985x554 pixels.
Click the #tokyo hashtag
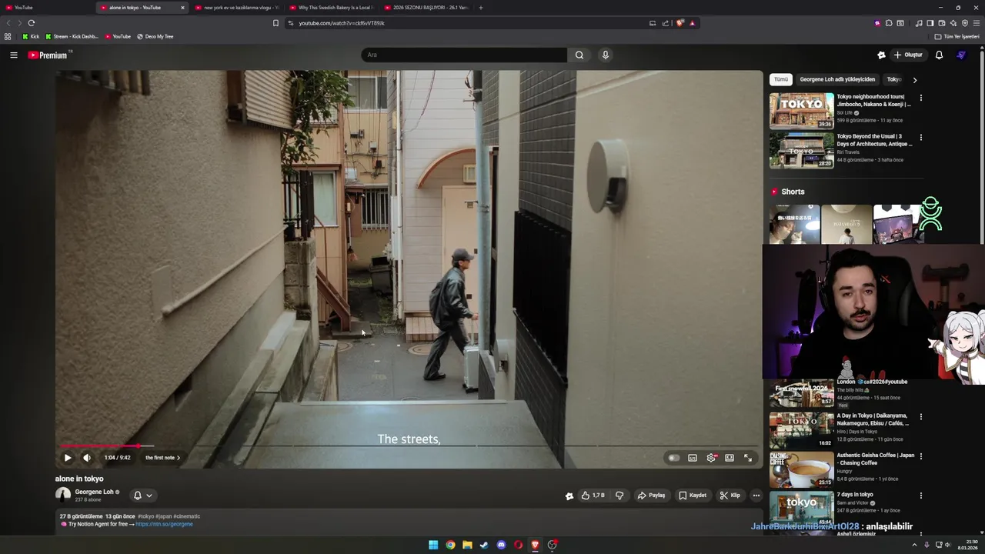point(145,516)
